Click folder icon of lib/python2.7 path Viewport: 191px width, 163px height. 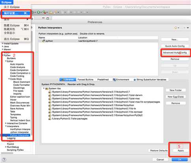[x=50, y=92]
